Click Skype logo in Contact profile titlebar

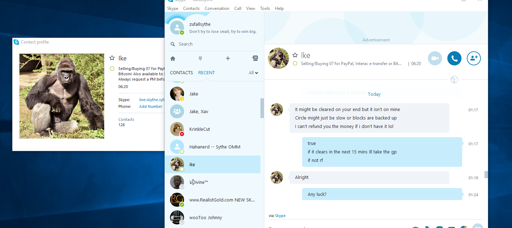(x=16, y=42)
